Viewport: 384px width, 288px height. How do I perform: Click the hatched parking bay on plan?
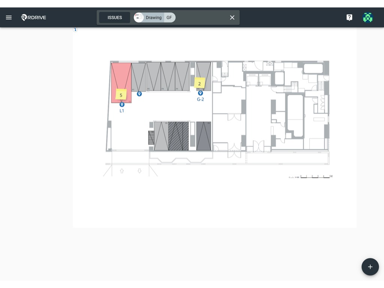pos(178,136)
